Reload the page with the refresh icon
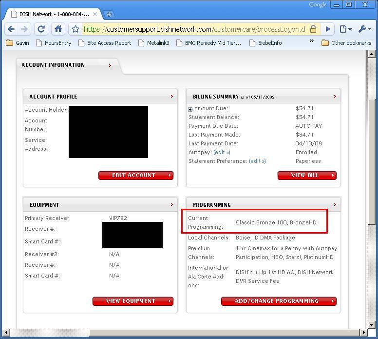This screenshot has height=339, width=378. point(41,29)
